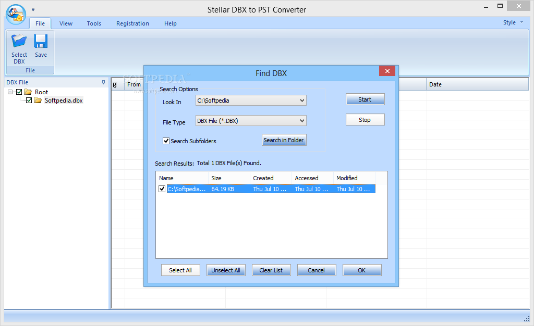Viewport: 534px width, 326px height.
Task: Collapse the Root tree node
Action: 10,92
